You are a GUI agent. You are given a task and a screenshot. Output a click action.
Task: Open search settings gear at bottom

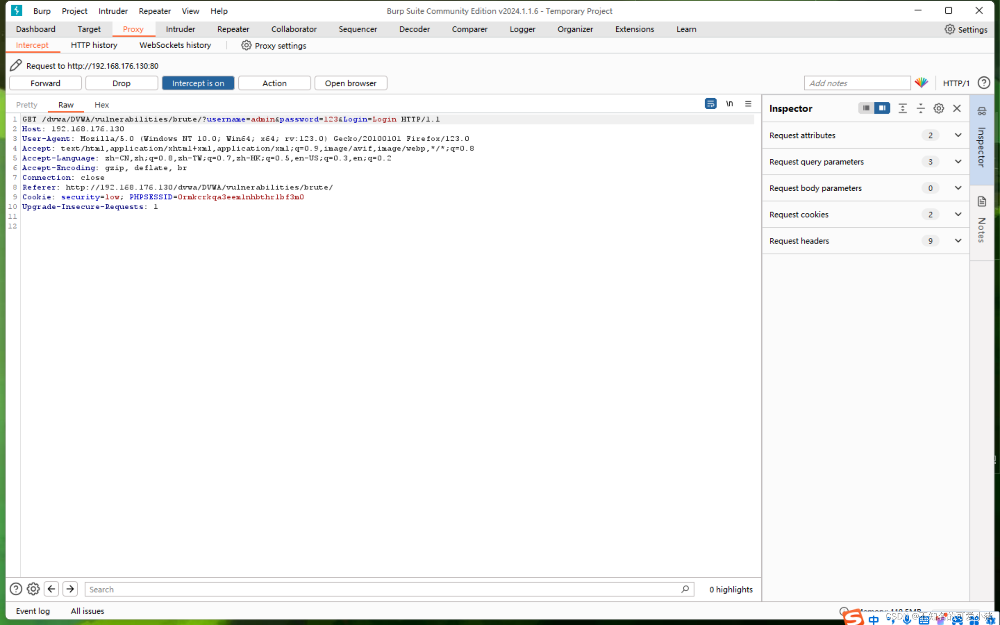[33, 589]
